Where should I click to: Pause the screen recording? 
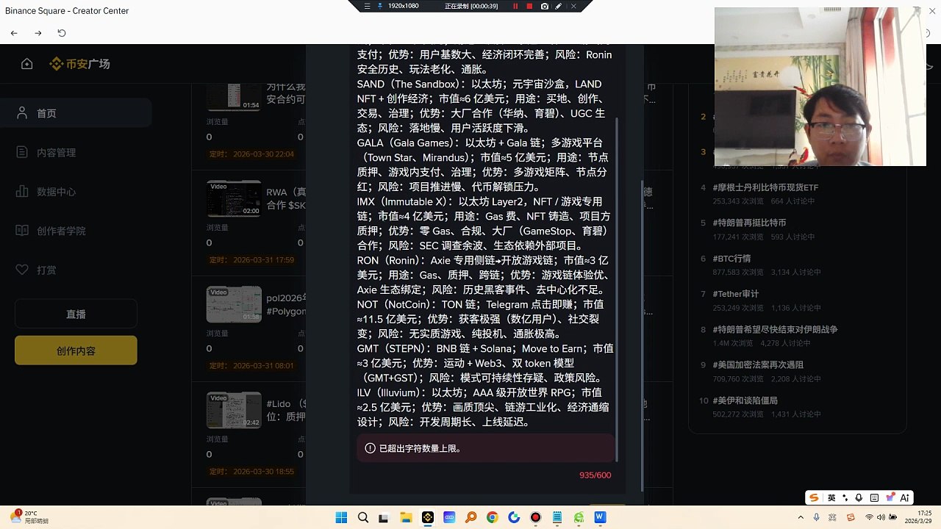click(515, 6)
